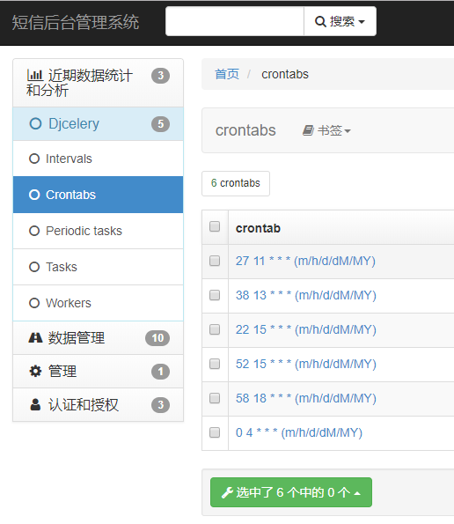The image size is (454, 524).
Task: Check the box for crontab 52 15
Action: 215,364
